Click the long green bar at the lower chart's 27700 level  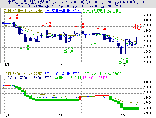pos(57,100)
